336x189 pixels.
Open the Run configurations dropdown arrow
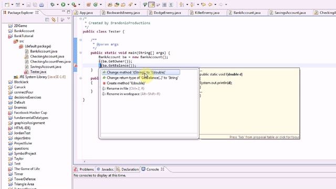tap(68, 5)
